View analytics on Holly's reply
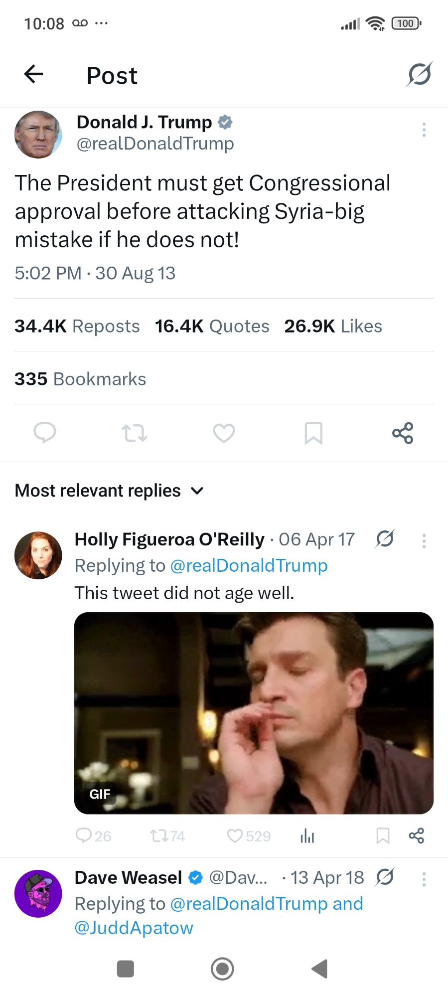The width and height of the screenshot is (448, 997). tap(307, 836)
